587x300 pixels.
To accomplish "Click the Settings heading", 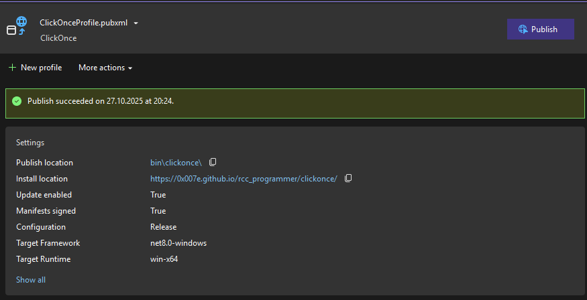I will point(30,143).
